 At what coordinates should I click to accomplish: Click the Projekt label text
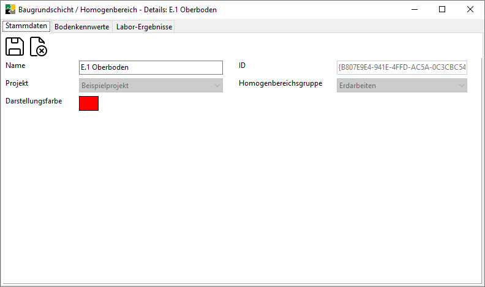coord(17,83)
